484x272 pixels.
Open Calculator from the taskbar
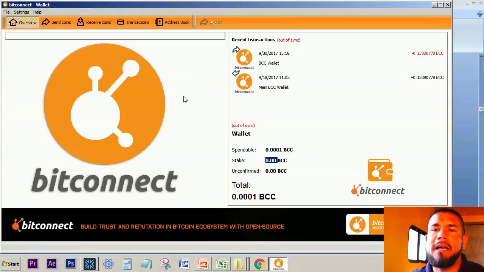(x=127, y=264)
